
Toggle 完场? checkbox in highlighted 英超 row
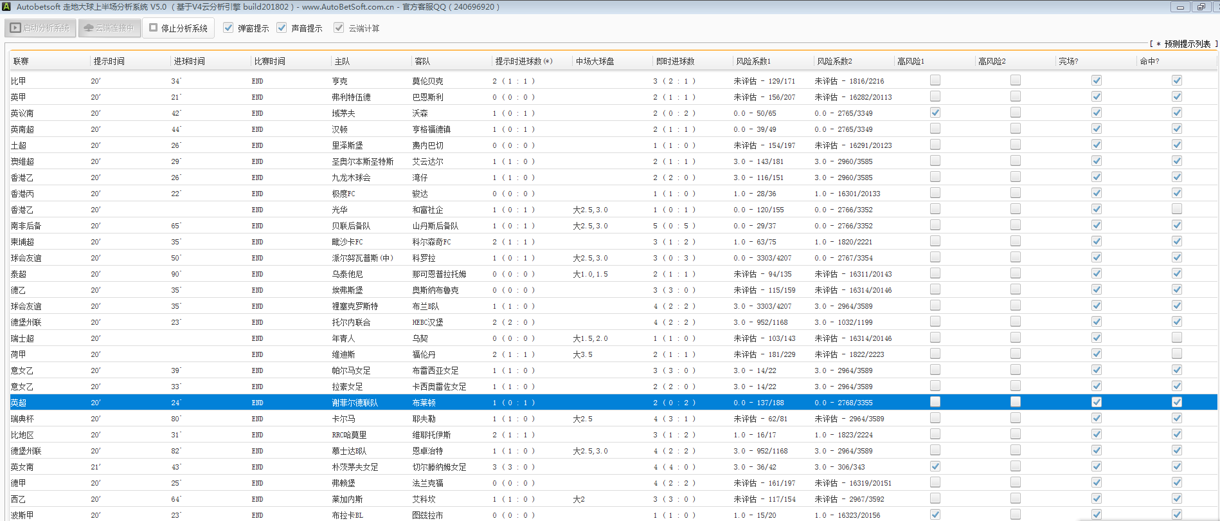(x=1096, y=402)
